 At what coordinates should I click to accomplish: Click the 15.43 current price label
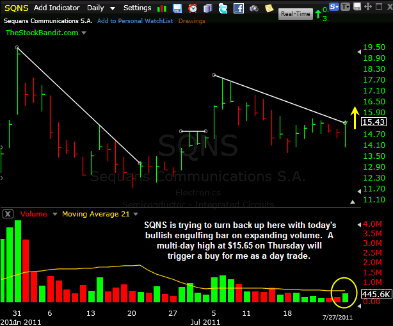click(x=373, y=122)
